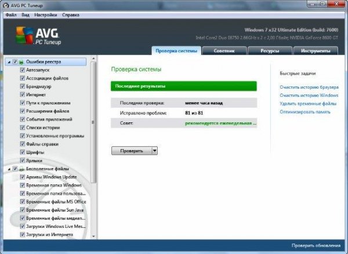Screen dimensions: 348x254
Task: Switch to the Проверка системы tab
Action: coord(176,50)
